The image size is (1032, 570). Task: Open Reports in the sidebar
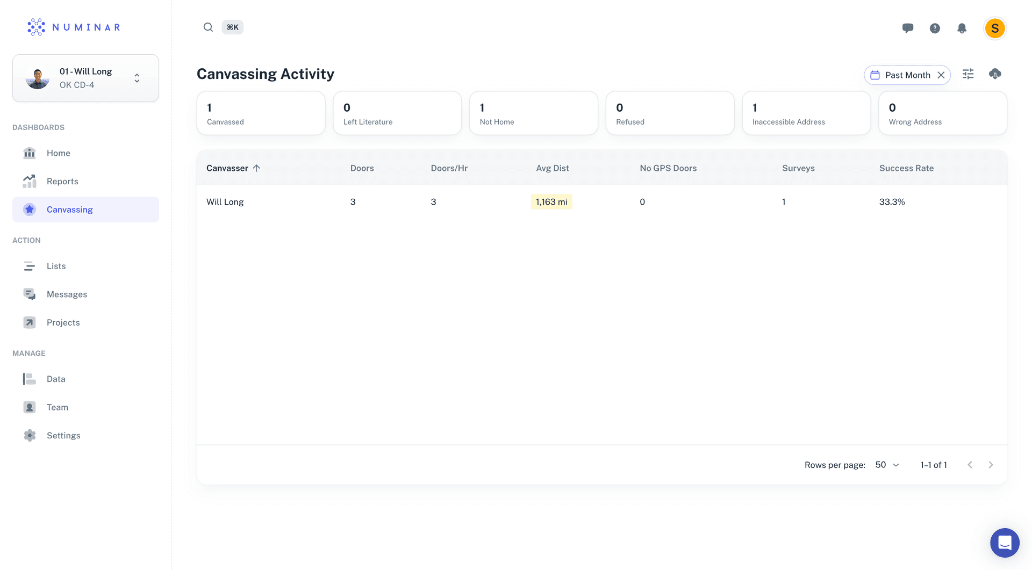pos(85,181)
